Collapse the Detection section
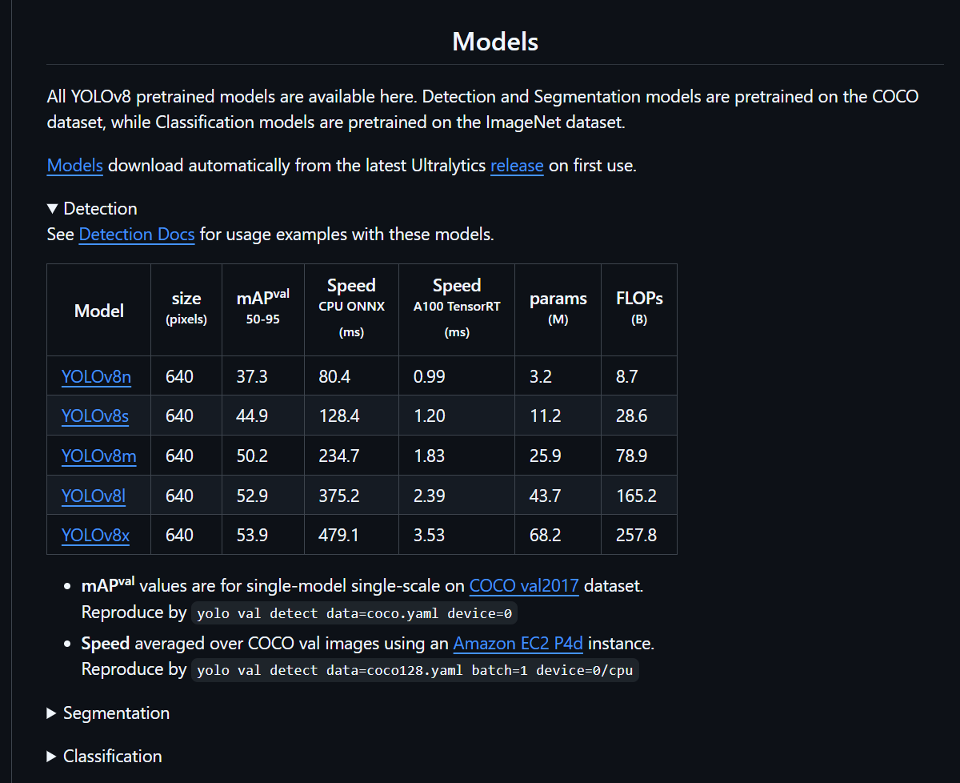This screenshot has height=783, width=960. pos(92,208)
